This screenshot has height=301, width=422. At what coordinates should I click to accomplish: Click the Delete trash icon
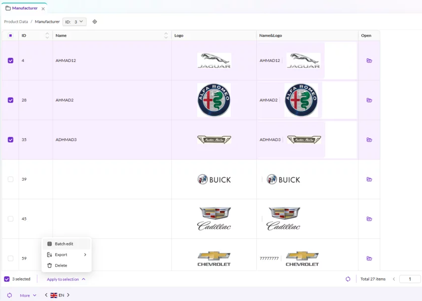click(50, 265)
